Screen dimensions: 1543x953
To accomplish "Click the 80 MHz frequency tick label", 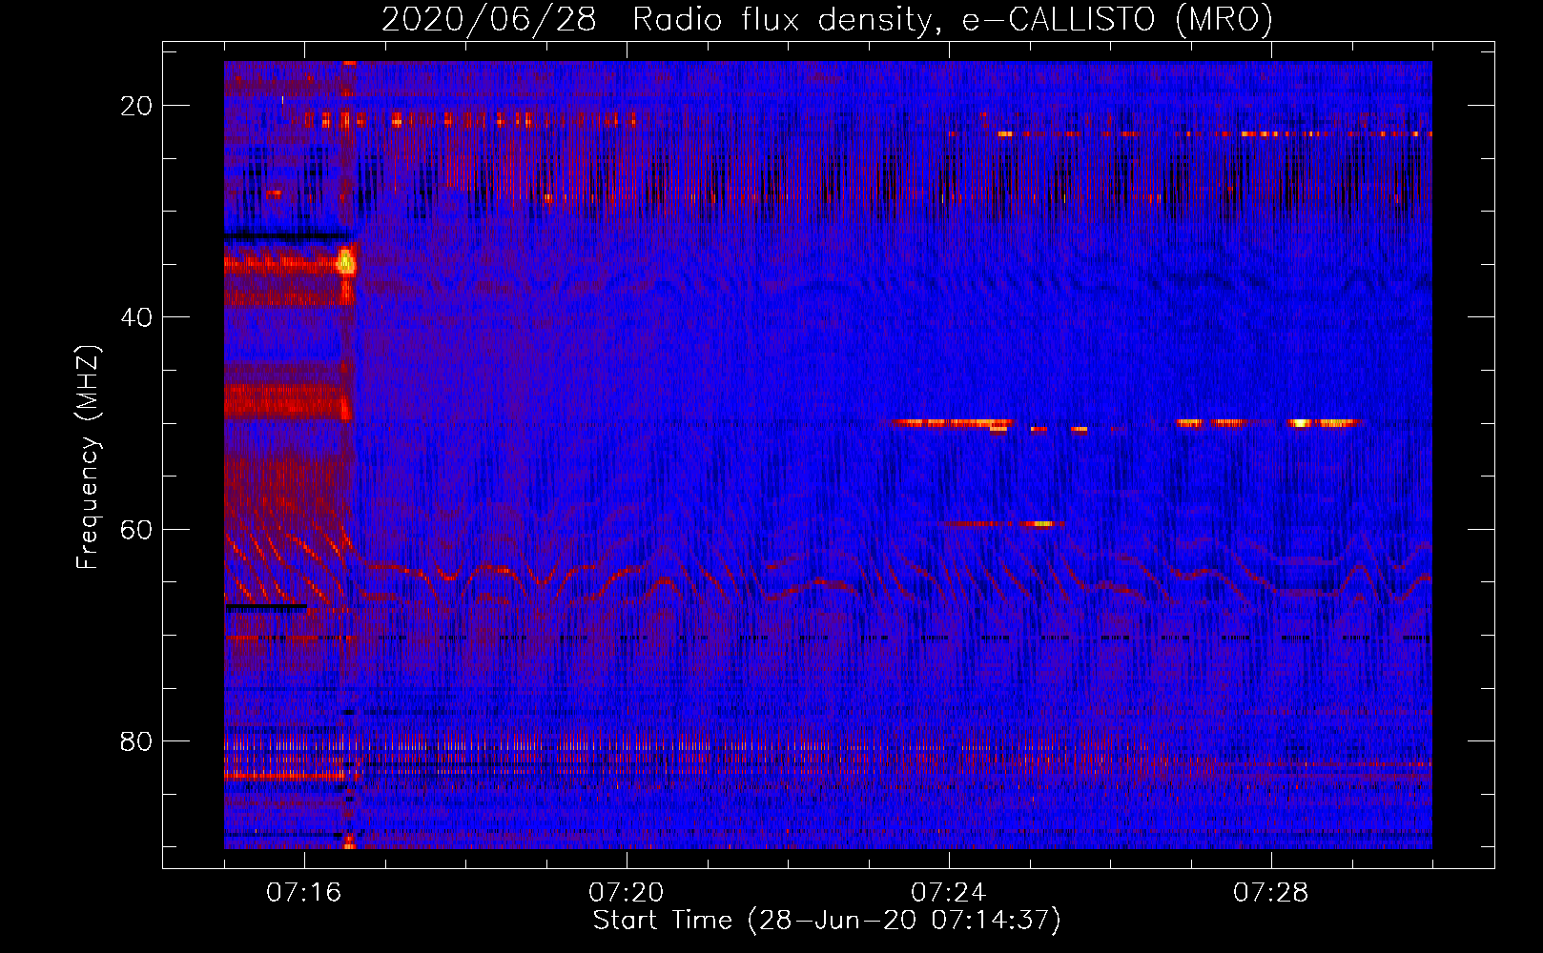I will coord(136,740).
